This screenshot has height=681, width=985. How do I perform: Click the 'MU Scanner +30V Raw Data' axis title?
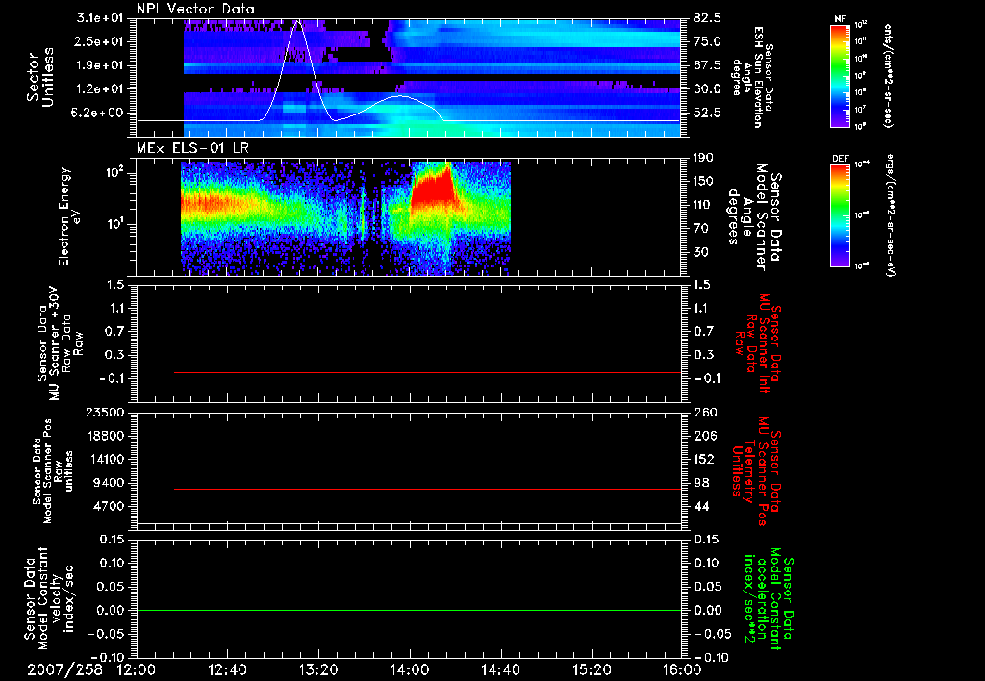(x=60, y=342)
